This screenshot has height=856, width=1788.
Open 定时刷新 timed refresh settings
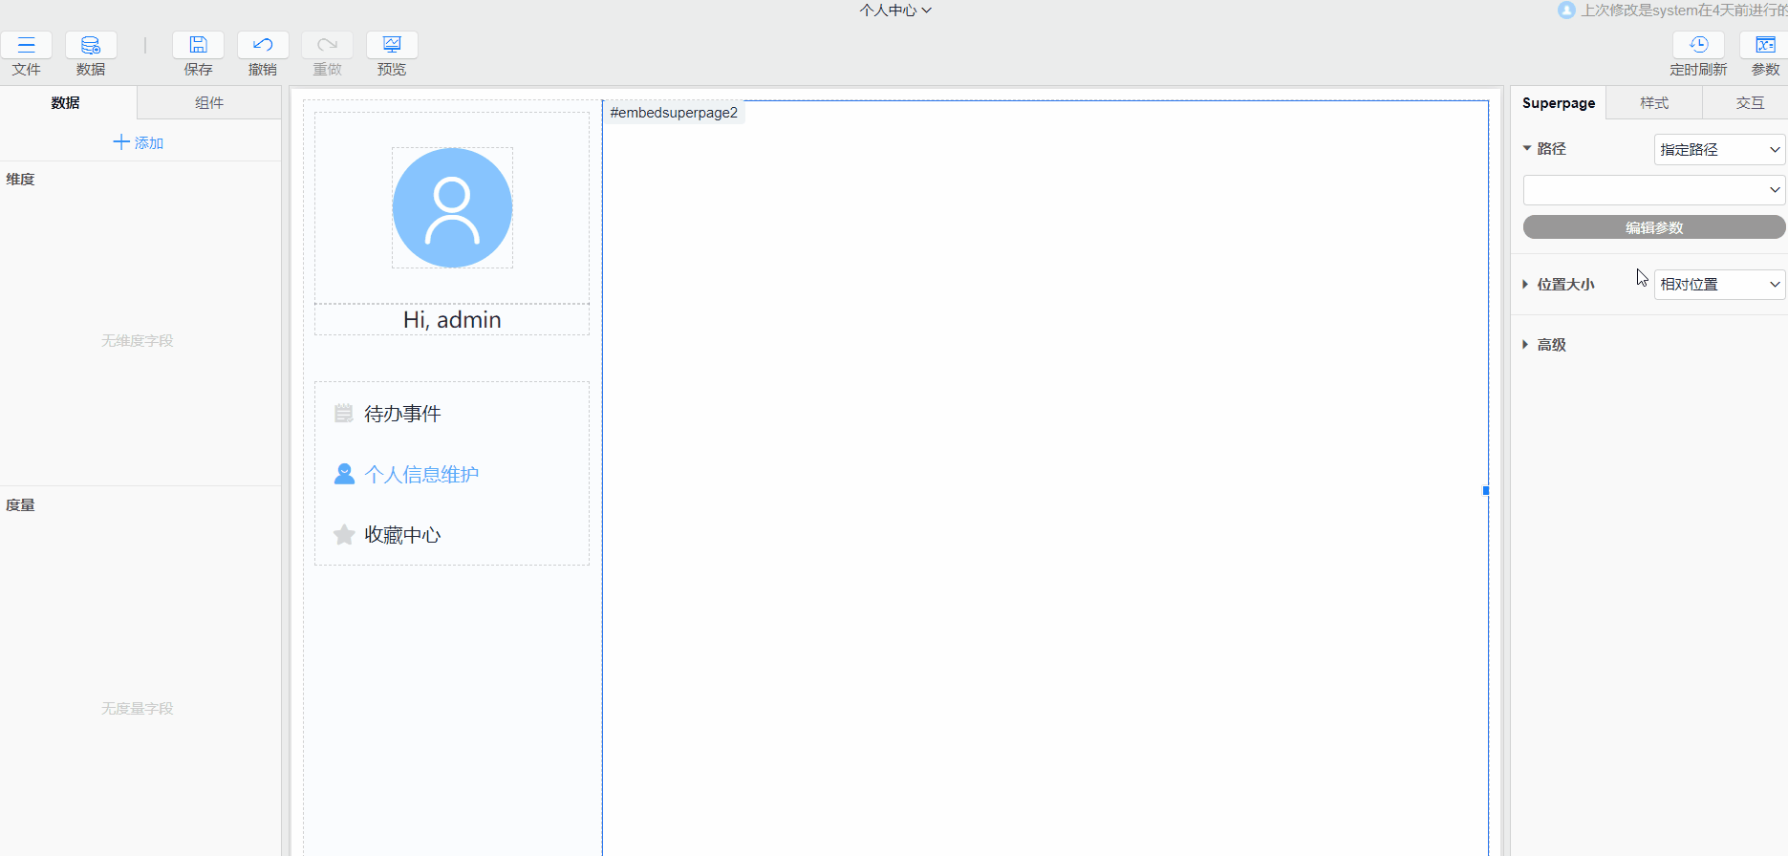[1698, 45]
